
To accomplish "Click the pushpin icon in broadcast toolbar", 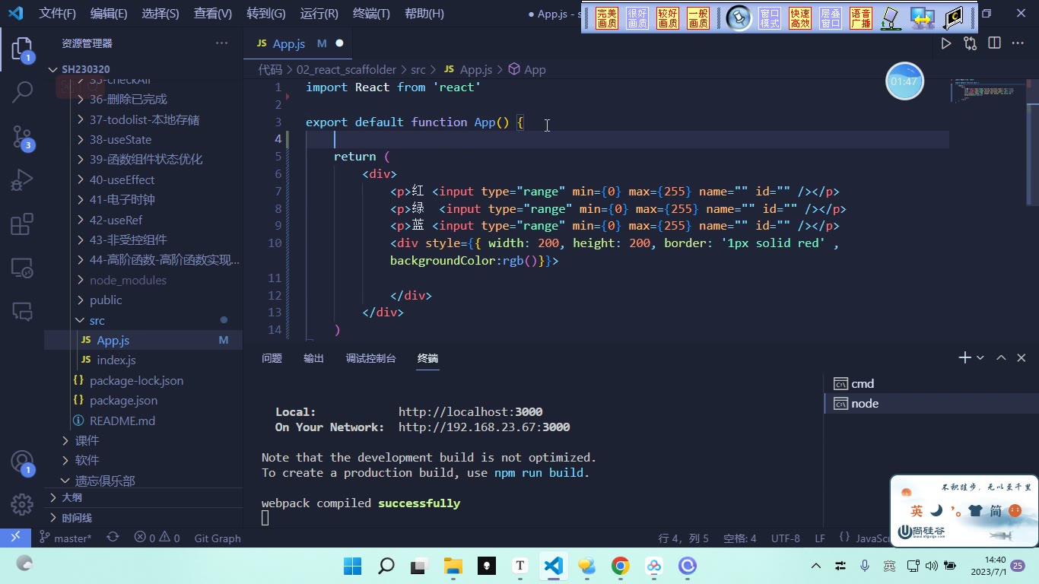I will tap(738, 17).
